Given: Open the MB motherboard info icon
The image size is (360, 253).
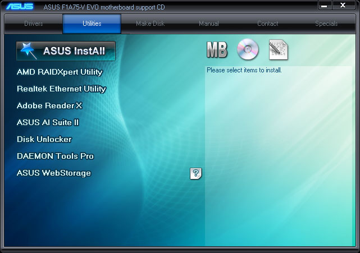Looking at the screenshot, I should click(x=217, y=49).
